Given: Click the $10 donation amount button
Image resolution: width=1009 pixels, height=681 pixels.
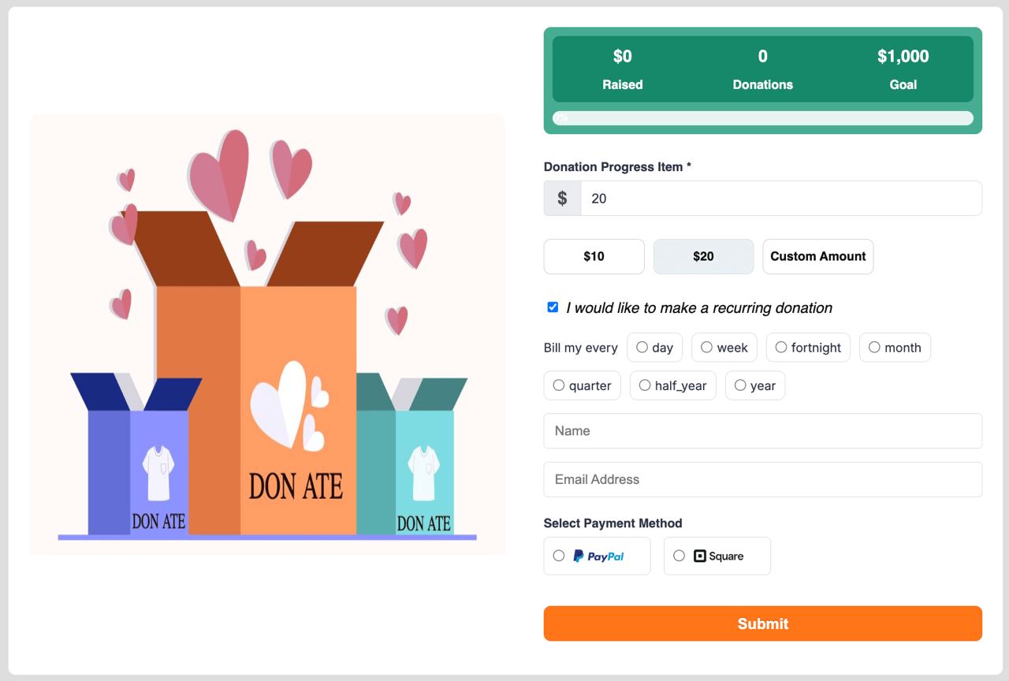Looking at the screenshot, I should [594, 256].
